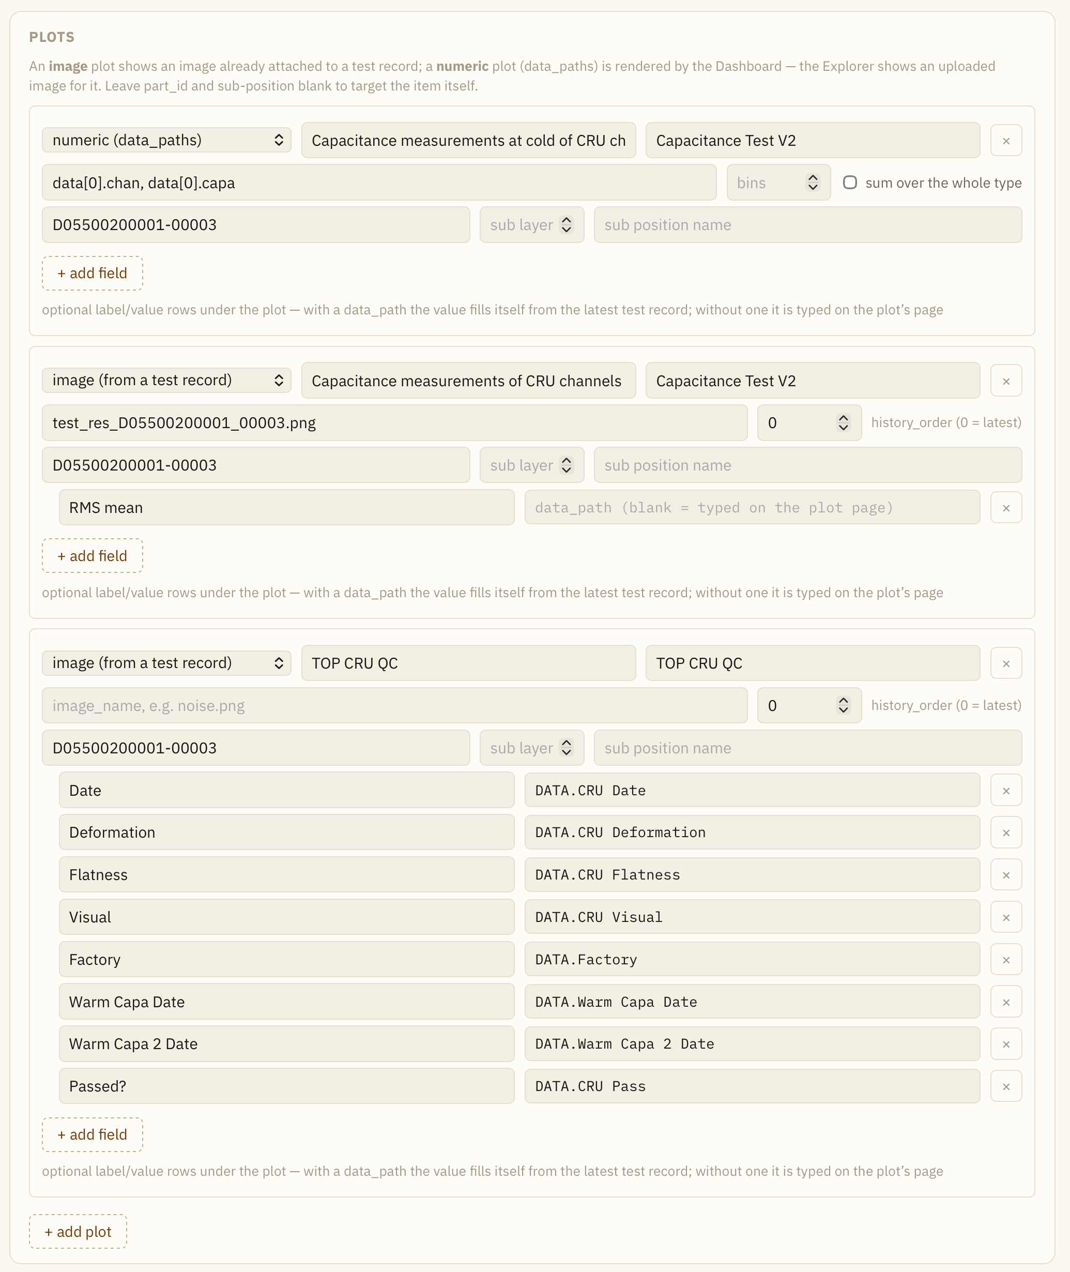
Task: Edit part ID field in TOP CRU QC plot
Action: click(x=256, y=748)
